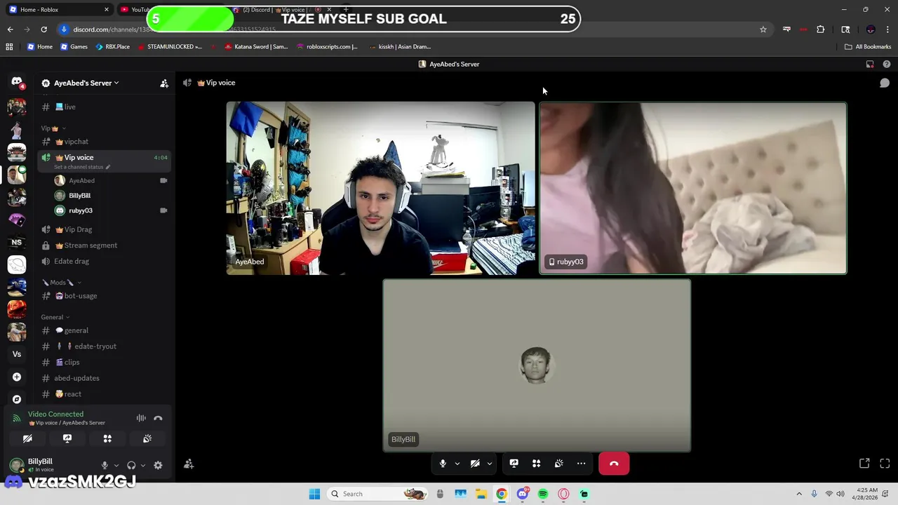The image size is (898, 505).
Task: Open Discord from the Windows taskbar
Action: (x=522, y=494)
